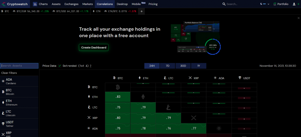Viewport: 301px width, 137px height.
Task: Switch to the 1Y timeframe
Action: 199,66
